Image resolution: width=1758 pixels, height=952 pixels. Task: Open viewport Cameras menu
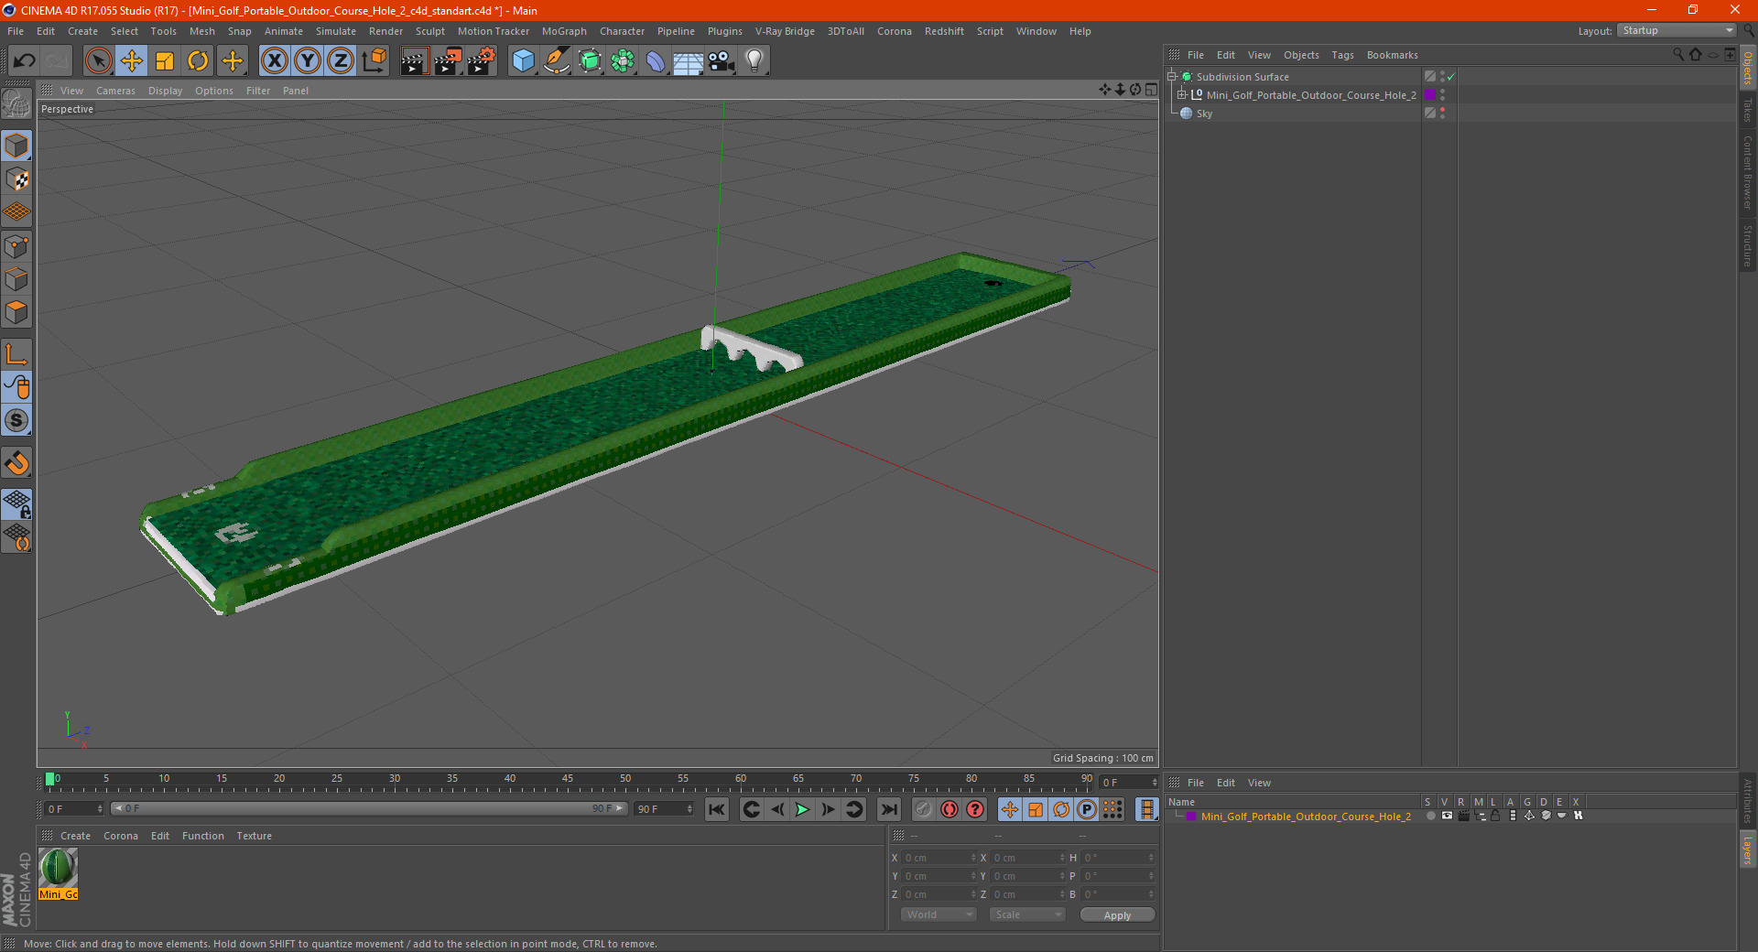pos(115,91)
